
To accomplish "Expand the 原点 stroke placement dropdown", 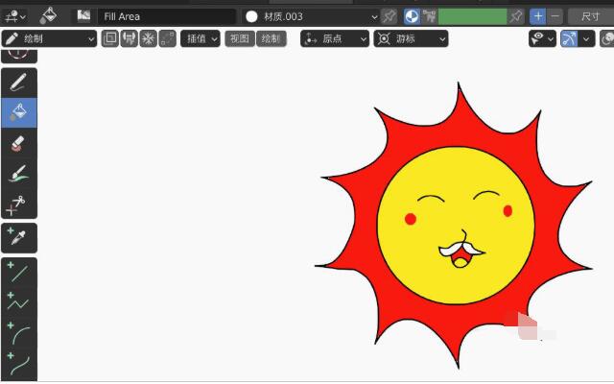I will [x=335, y=38].
